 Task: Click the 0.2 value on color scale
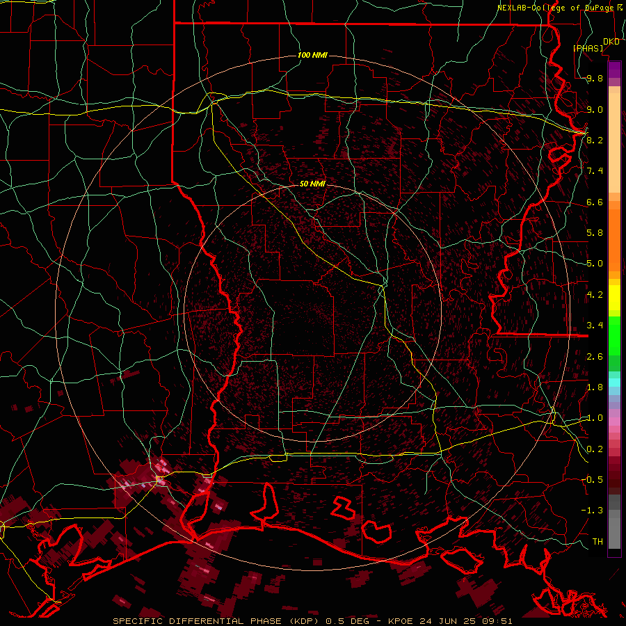tap(595, 449)
